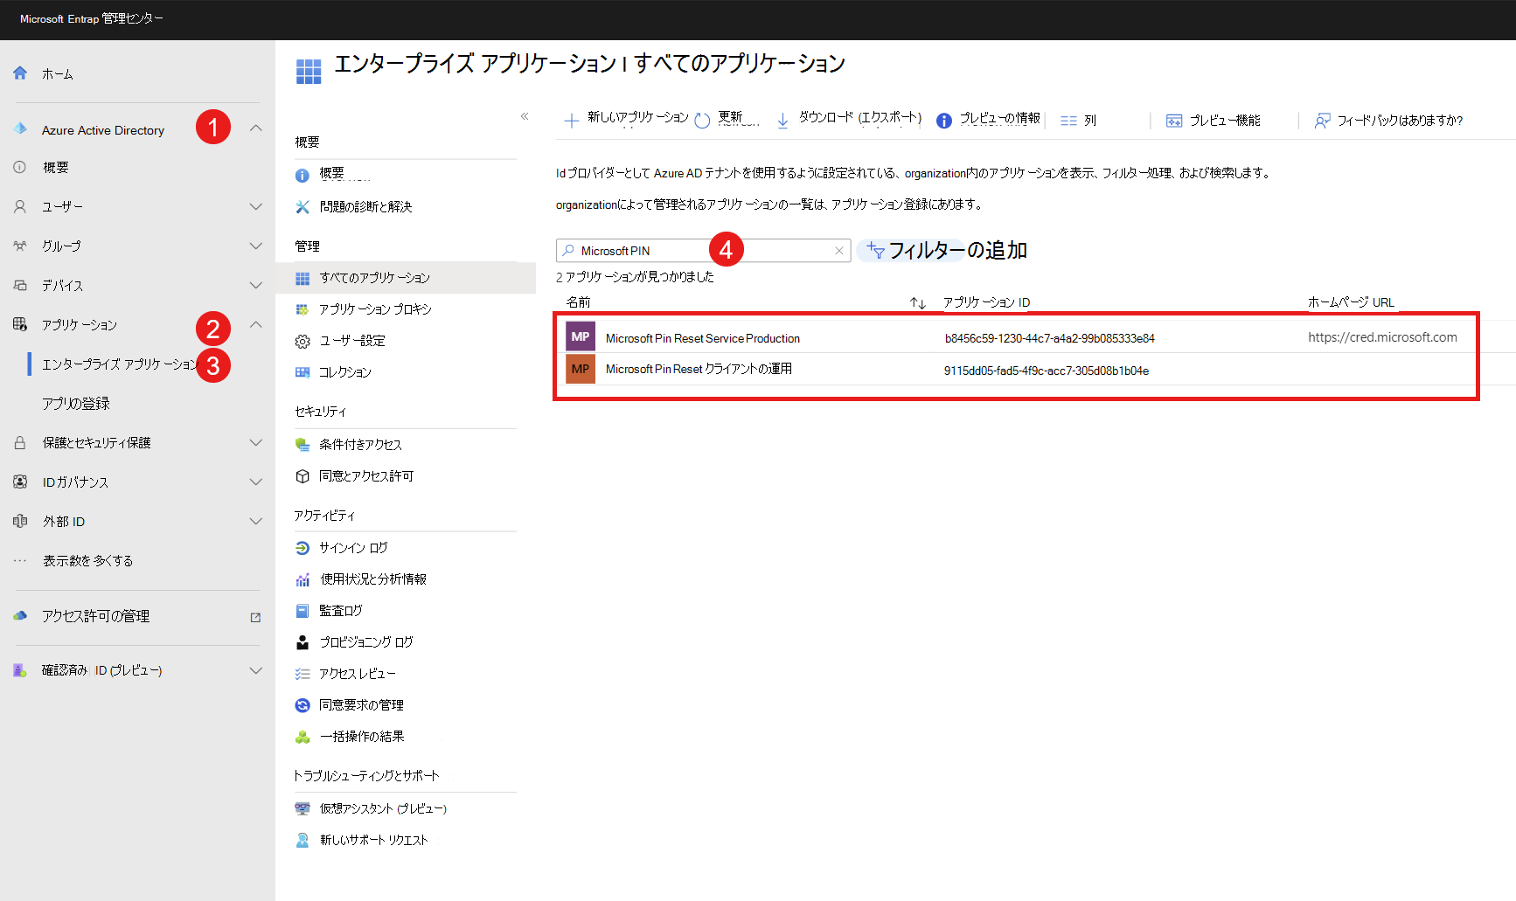
Task: Expand the 確認済み ID (プレビュー) chevron
Action: [x=256, y=671]
